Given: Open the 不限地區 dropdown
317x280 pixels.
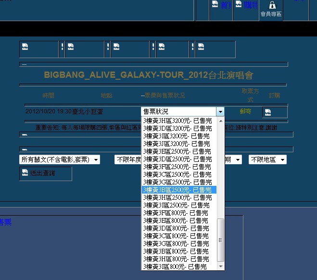Looking at the screenshot, I should 267,159.
